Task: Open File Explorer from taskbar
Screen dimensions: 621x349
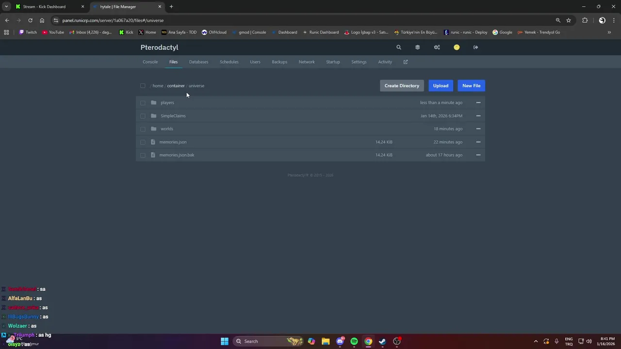Action: [x=326, y=341]
